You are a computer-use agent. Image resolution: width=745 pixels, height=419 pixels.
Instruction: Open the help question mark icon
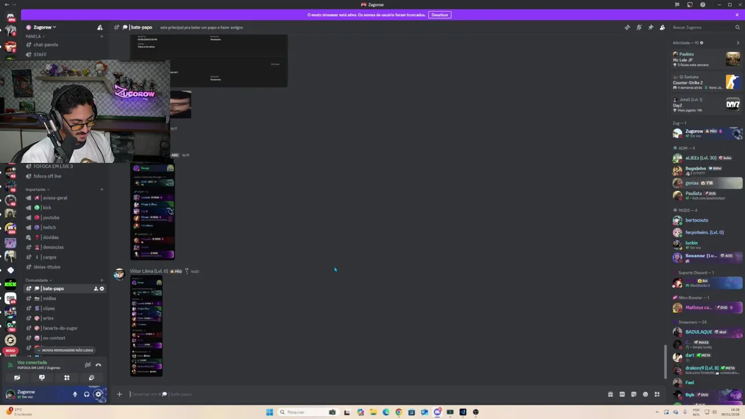point(703,5)
